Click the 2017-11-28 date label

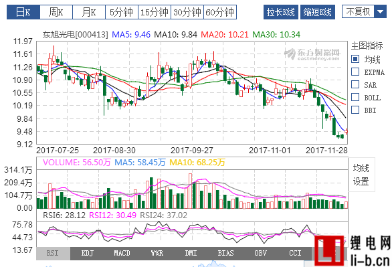tap(326, 151)
